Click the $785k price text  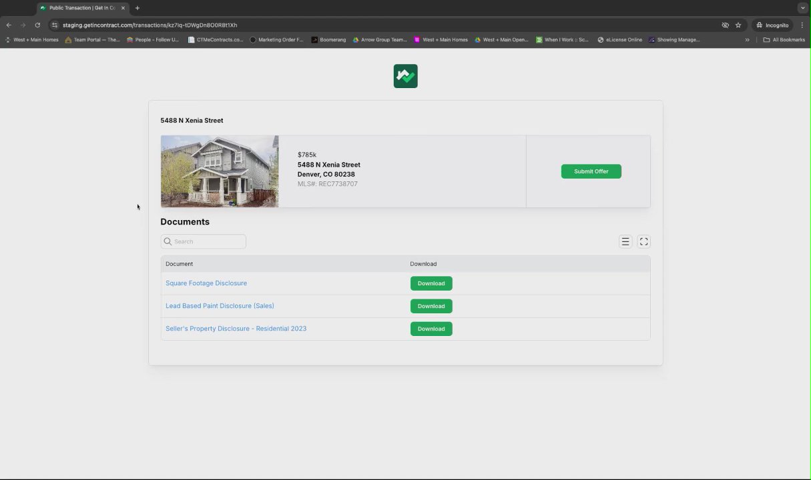click(x=307, y=155)
